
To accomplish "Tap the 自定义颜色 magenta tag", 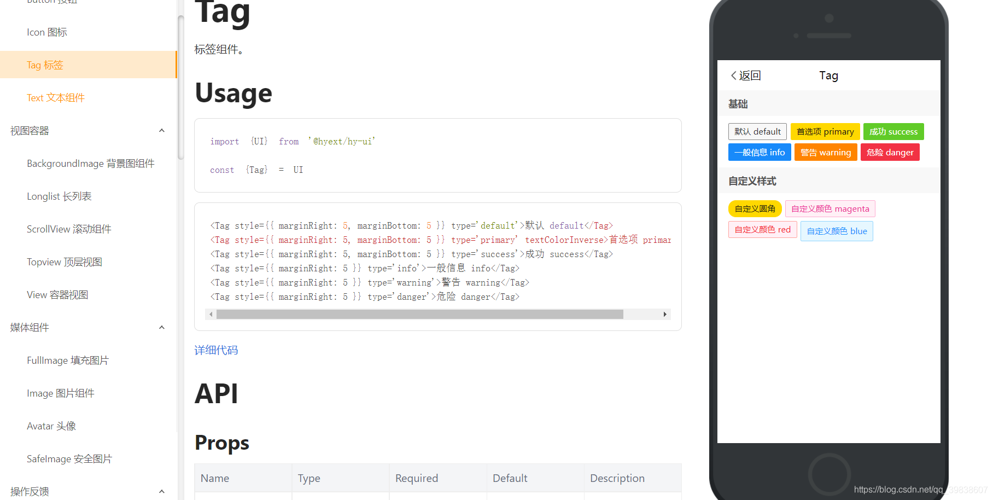I will point(830,208).
